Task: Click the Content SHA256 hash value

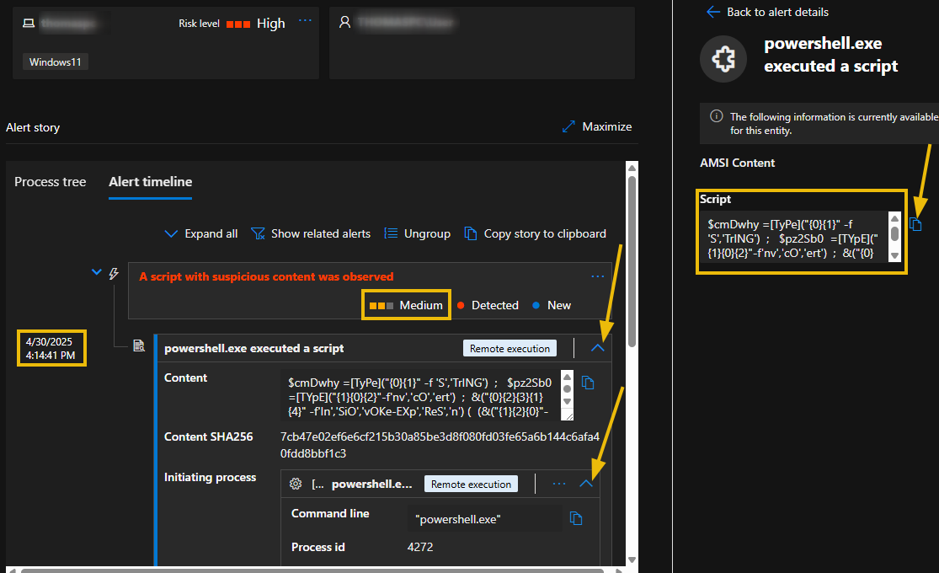Action: pos(440,445)
